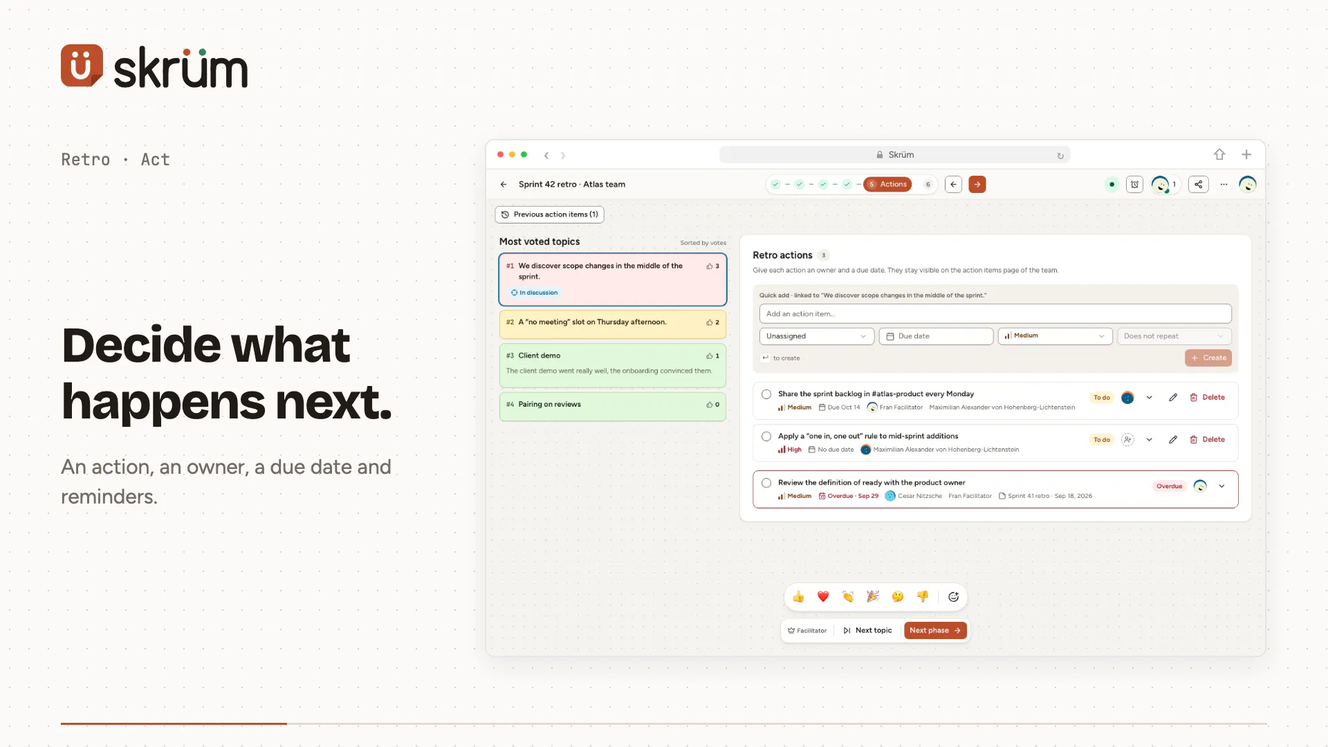Viewport: 1328px width, 747px height.
Task: Mark 'Apply a one in, one out rule' as done
Action: click(x=766, y=436)
